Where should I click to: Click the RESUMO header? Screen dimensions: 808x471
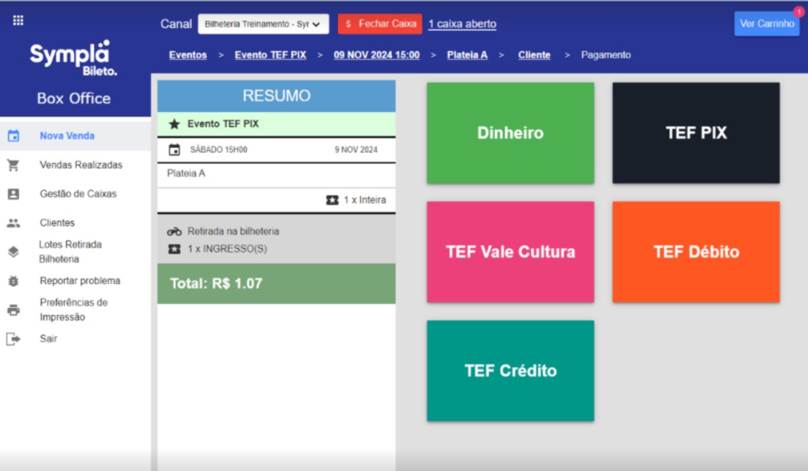click(276, 96)
